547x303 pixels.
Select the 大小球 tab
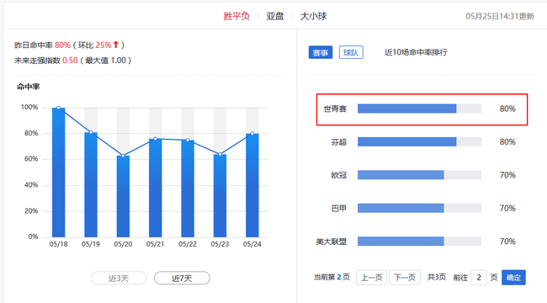coord(313,16)
